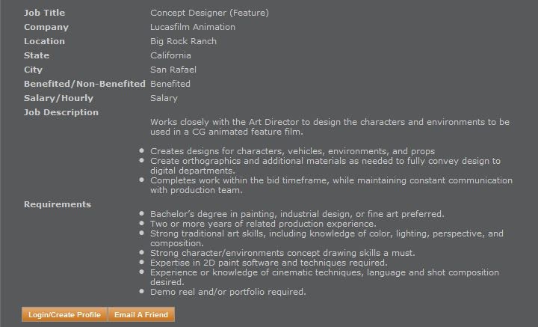Image resolution: width=538 pixels, height=327 pixels.
Task: Select the Job Title label
Action: (44, 13)
